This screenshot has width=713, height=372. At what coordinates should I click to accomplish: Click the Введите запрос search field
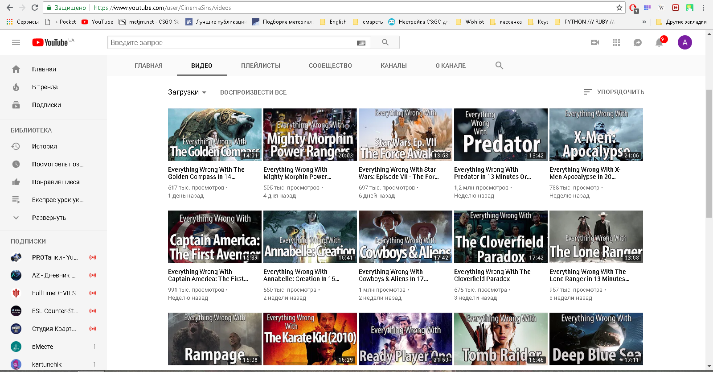click(232, 42)
